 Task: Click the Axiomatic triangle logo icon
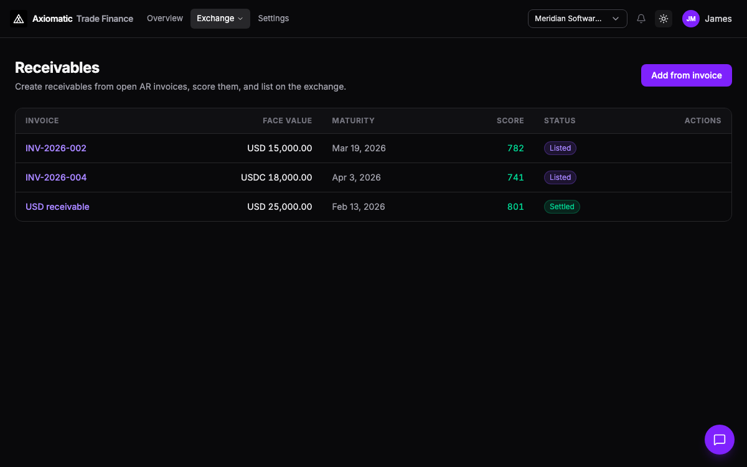click(19, 19)
